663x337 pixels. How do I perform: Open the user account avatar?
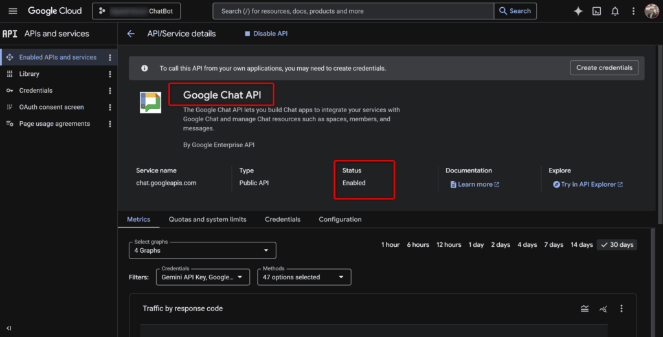[x=651, y=11]
